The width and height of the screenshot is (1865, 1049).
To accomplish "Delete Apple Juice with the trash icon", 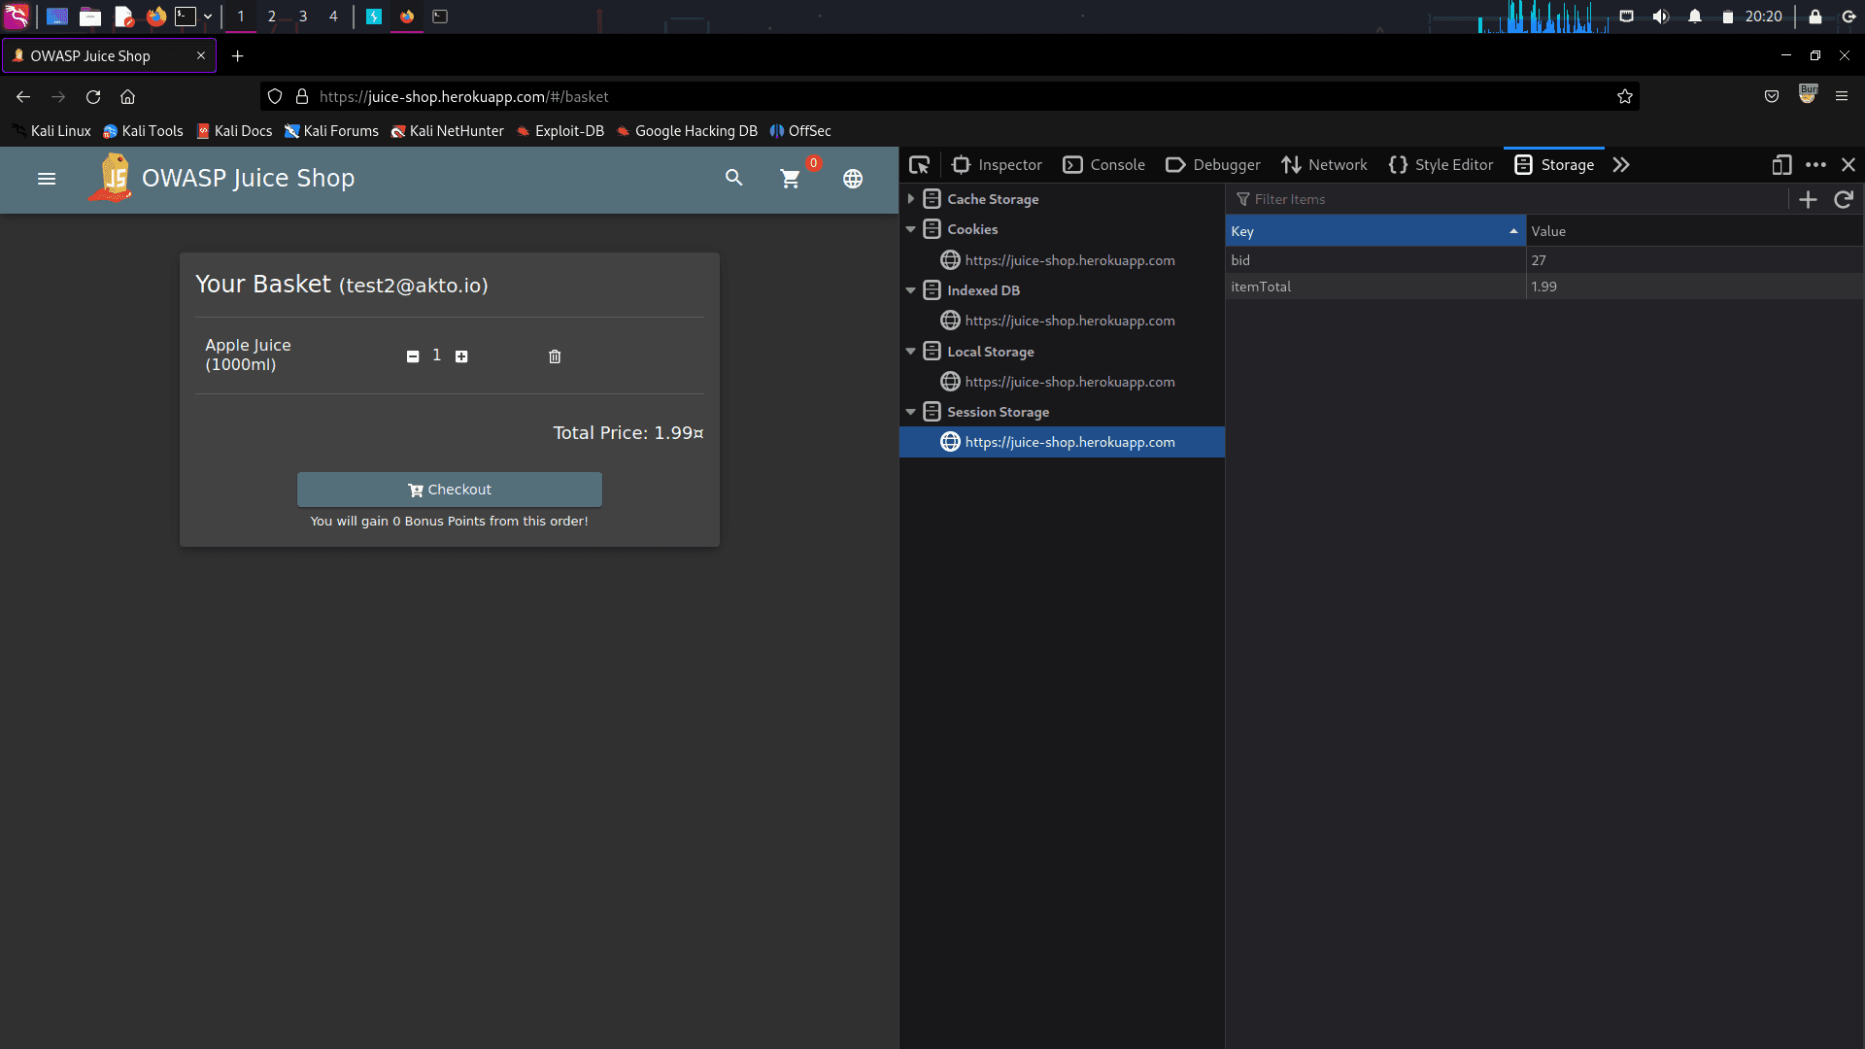I will coord(555,356).
